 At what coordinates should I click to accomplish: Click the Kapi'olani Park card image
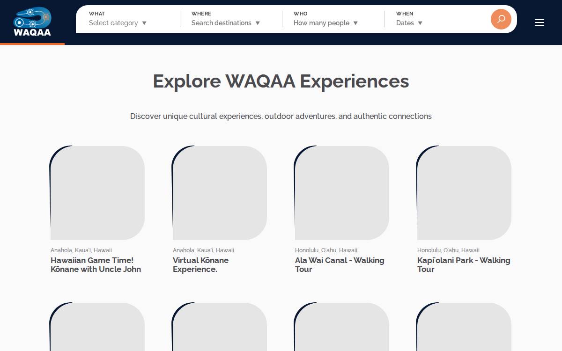pyautogui.click(x=464, y=193)
